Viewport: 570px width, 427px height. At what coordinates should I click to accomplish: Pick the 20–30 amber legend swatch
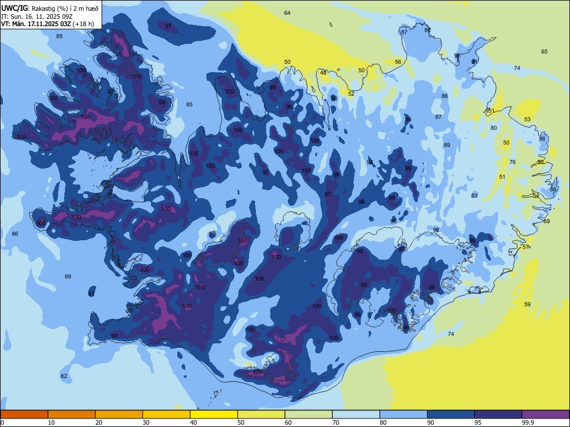coord(119,414)
